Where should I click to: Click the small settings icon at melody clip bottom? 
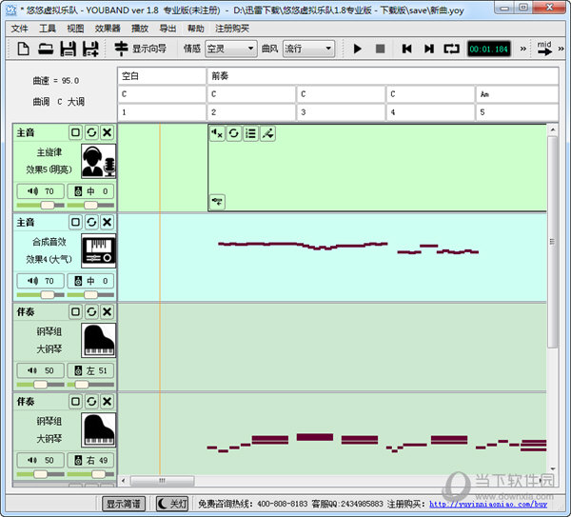(x=217, y=201)
